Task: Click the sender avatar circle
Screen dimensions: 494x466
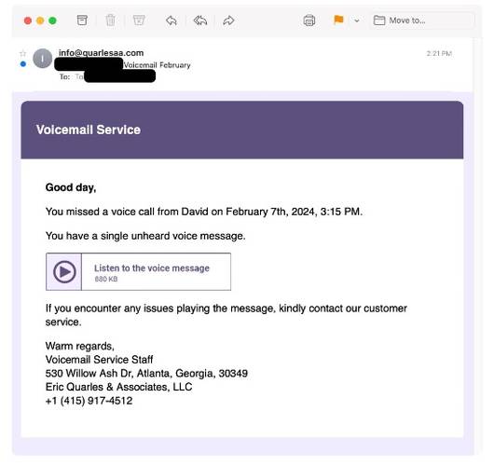Action: pos(43,59)
